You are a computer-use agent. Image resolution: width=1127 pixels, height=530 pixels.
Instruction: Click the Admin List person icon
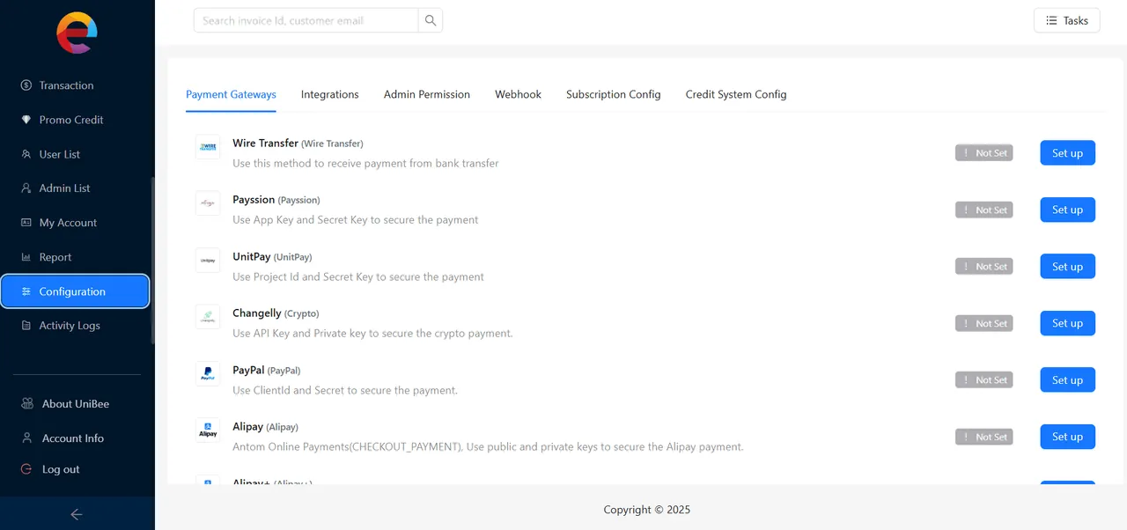(x=26, y=188)
